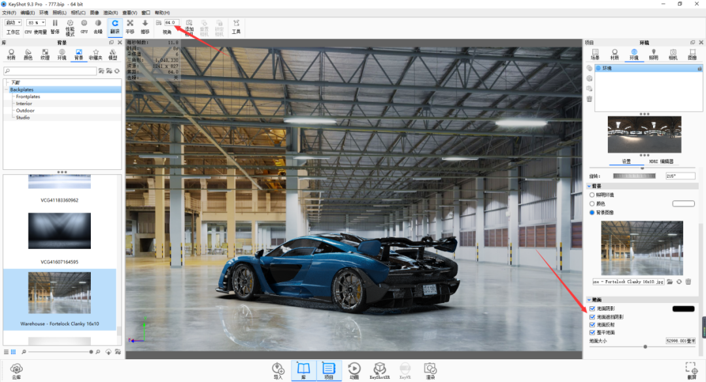Open the 云库 cloud library icon
The height and width of the screenshot is (382, 706).
(16, 371)
